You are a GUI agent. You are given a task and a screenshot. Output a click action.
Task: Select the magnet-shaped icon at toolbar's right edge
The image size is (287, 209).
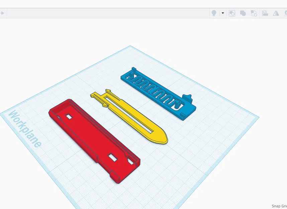coord(286,13)
